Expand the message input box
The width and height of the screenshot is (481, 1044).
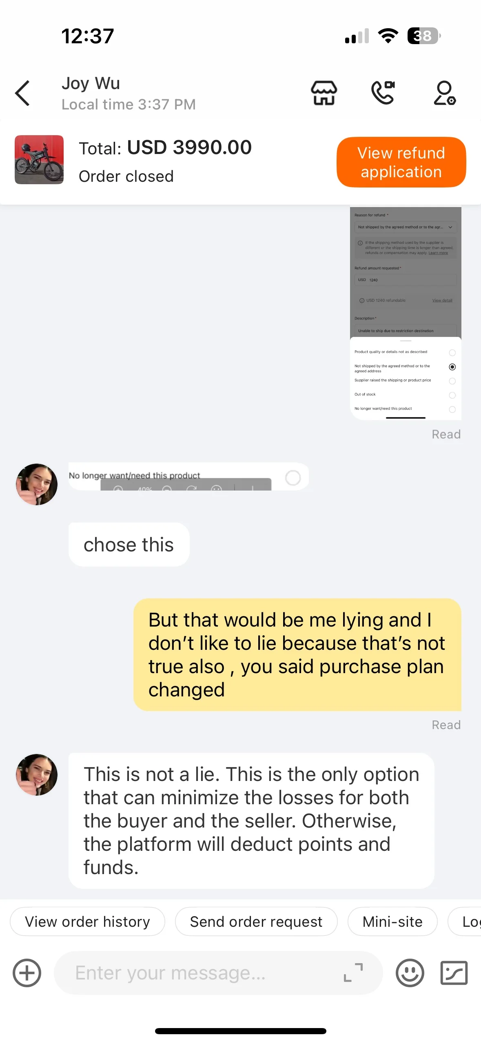point(353,973)
